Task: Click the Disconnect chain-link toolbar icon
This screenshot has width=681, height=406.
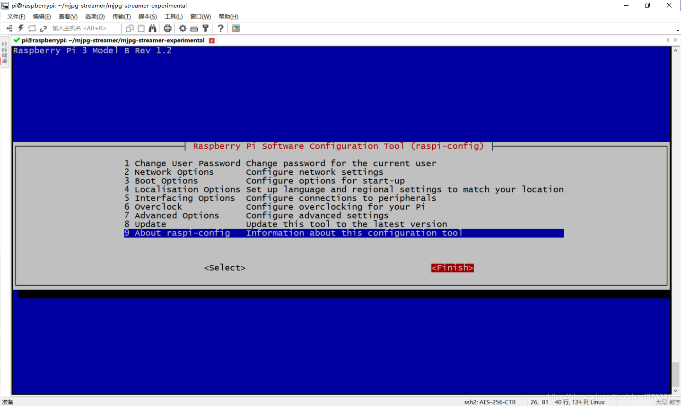Action: pos(44,28)
